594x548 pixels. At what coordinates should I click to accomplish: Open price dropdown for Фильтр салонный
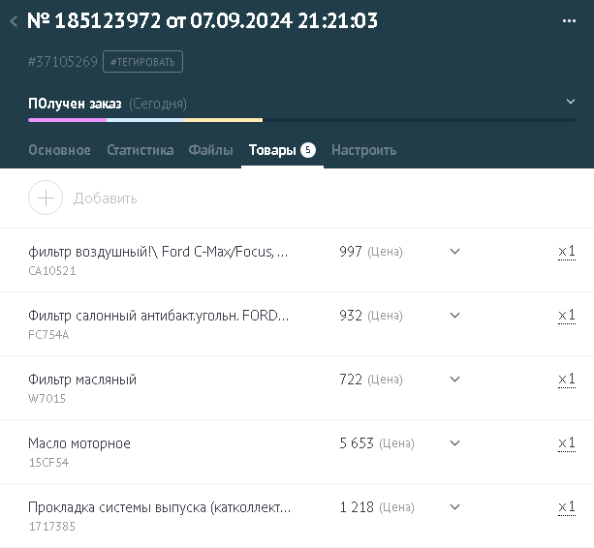tap(454, 316)
